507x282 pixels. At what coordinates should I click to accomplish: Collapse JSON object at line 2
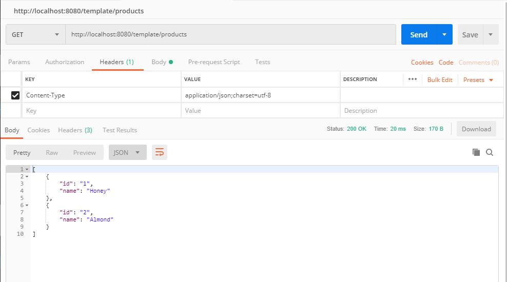click(x=27, y=177)
